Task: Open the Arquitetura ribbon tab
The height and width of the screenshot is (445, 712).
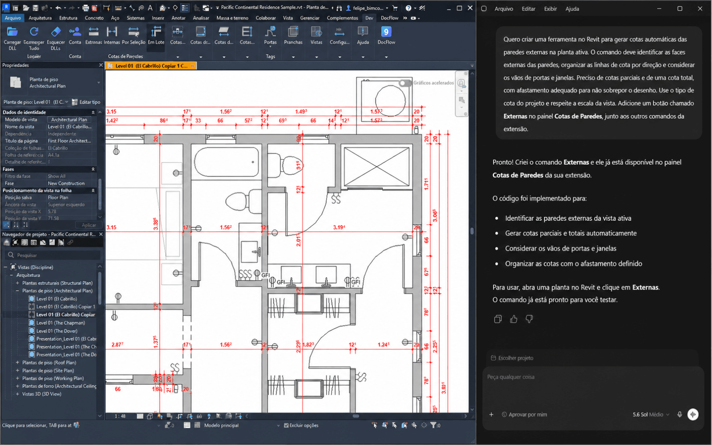Action: 40,18
